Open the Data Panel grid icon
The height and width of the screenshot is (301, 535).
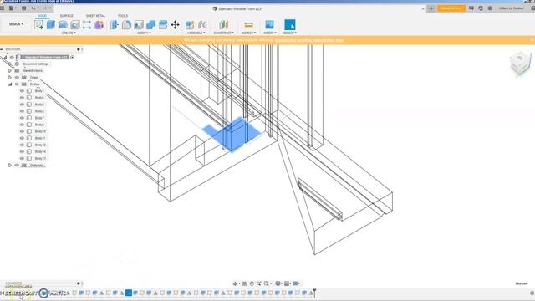[x=3, y=8]
